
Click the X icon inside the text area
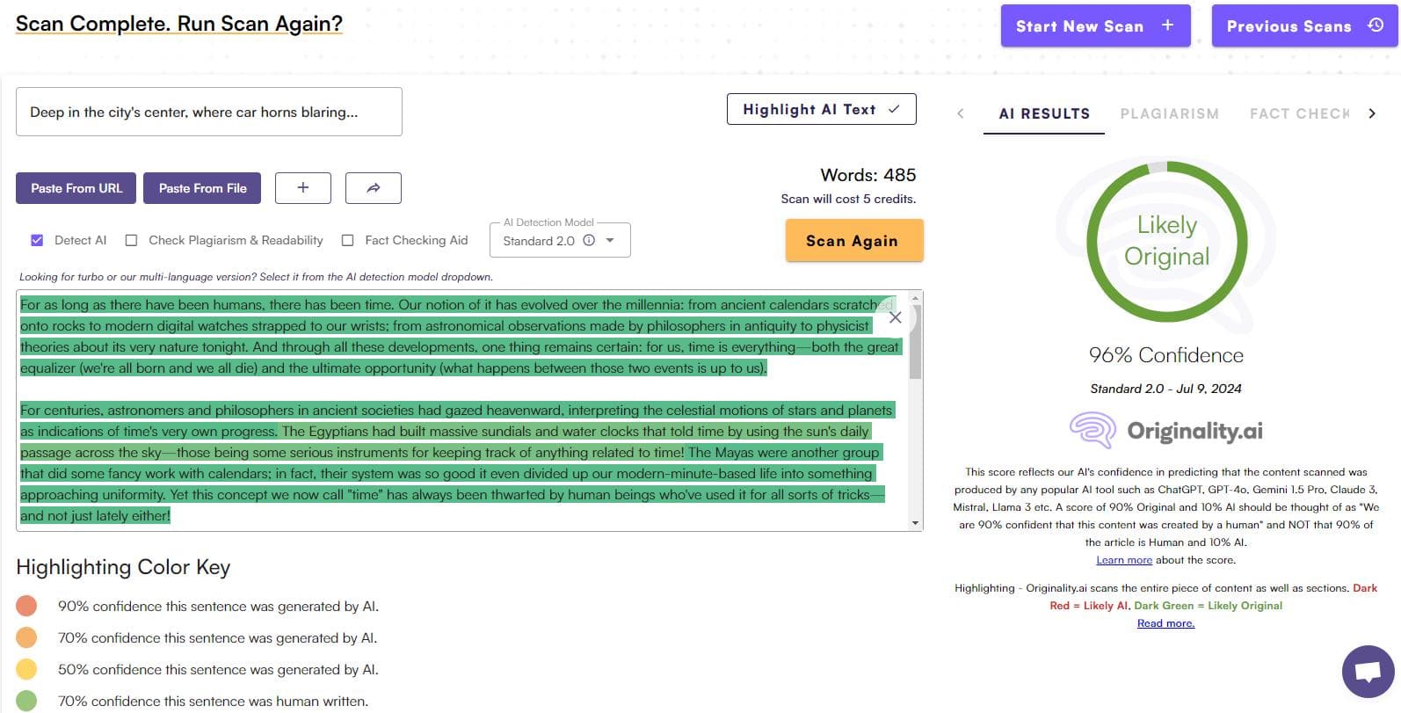pyautogui.click(x=895, y=317)
